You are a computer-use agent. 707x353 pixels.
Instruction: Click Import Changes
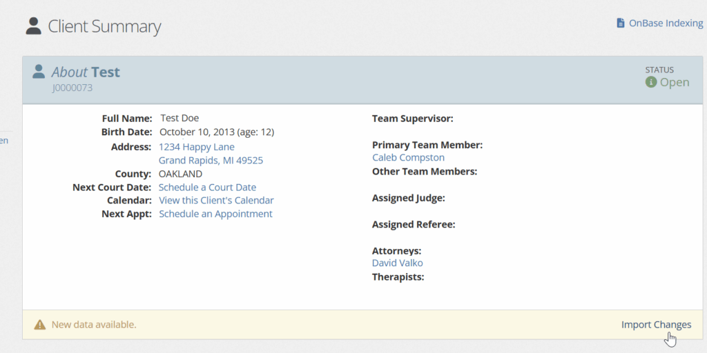tap(656, 325)
